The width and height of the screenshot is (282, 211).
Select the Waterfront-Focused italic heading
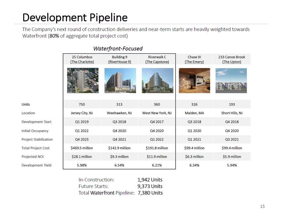[x=118, y=49]
